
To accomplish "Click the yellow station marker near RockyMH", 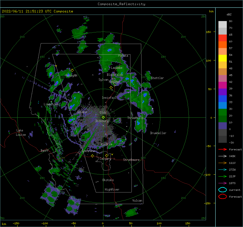I will click(x=72, y=70).
